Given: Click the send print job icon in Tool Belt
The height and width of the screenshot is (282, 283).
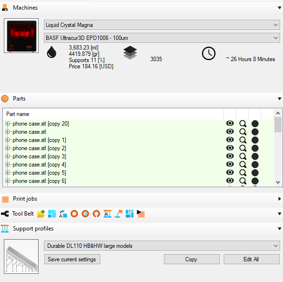Looking at the screenshot, I should pyautogui.click(x=141, y=214).
